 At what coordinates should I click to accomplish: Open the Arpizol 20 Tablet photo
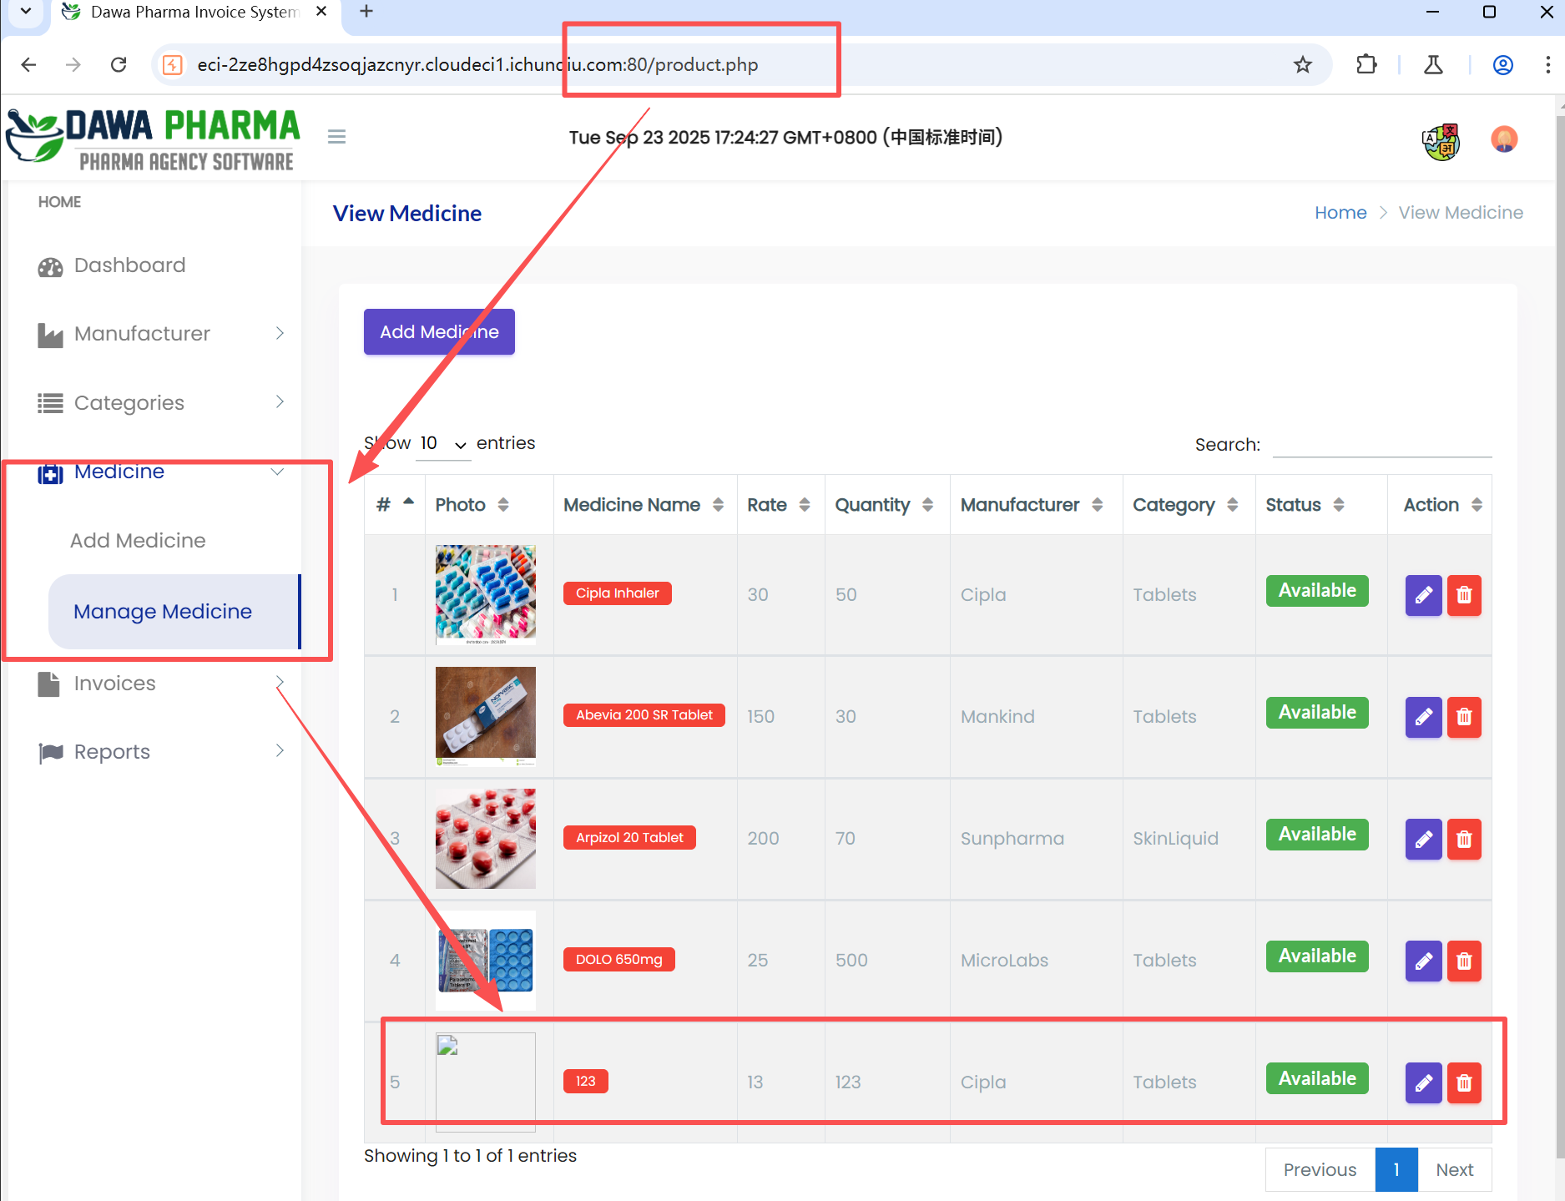[x=486, y=839]
